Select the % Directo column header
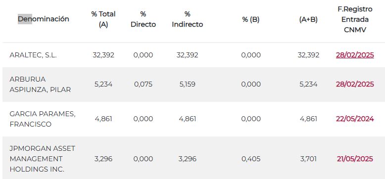385x179 pixels. (x=143, y=19)
